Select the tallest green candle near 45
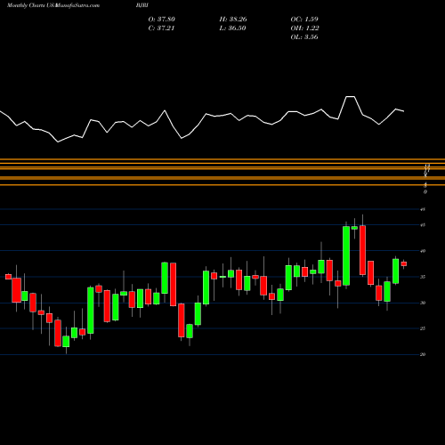Viewport: 445px width, 445px height. point(346,255)
